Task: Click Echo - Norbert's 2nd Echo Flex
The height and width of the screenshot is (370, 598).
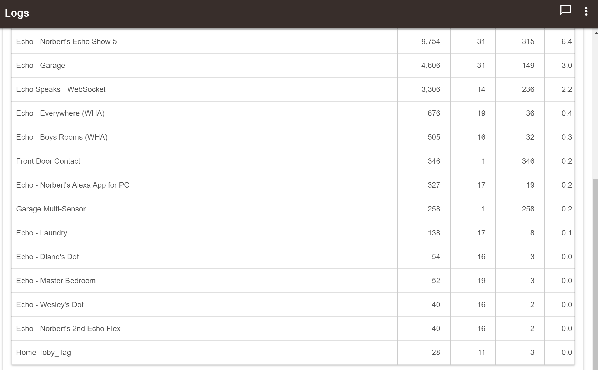Action: (68, 329)
